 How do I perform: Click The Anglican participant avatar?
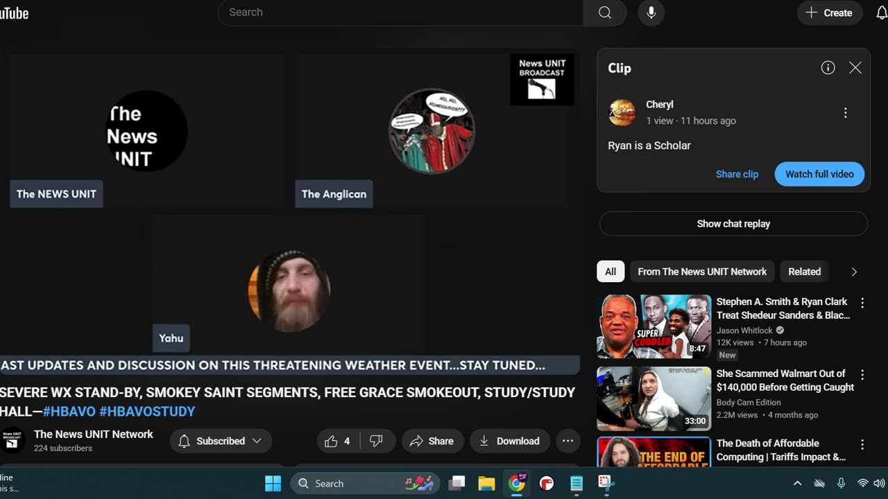pyautogui.click(x=432, y=130)
